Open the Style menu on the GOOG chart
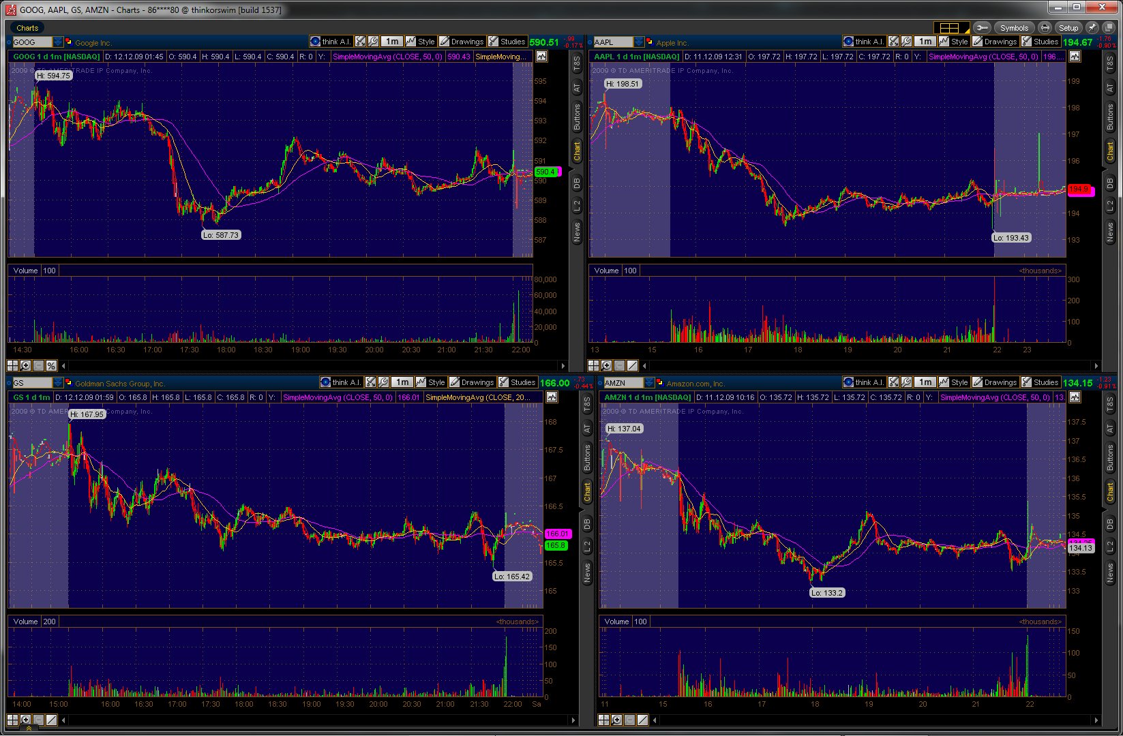 (x=420, y=42)
